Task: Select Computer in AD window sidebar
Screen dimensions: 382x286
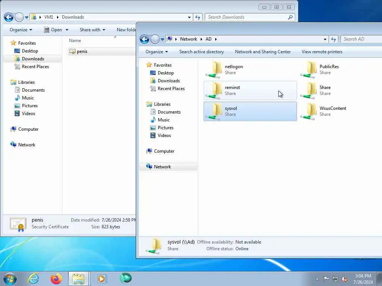Action: pos(164,151)
